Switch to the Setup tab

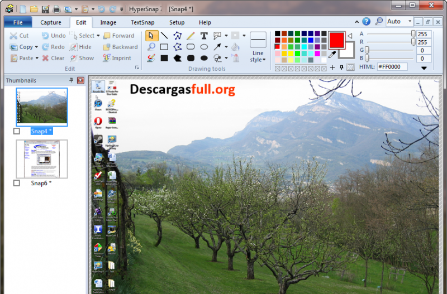[177, 22]
